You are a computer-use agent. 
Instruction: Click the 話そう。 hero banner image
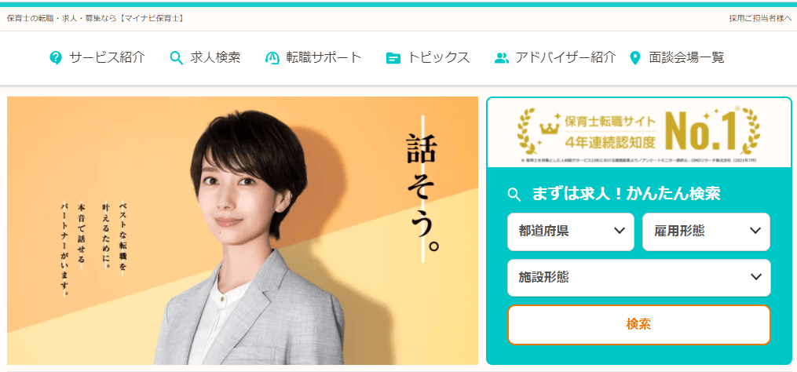pyautogui.click(x=243, y=231)
